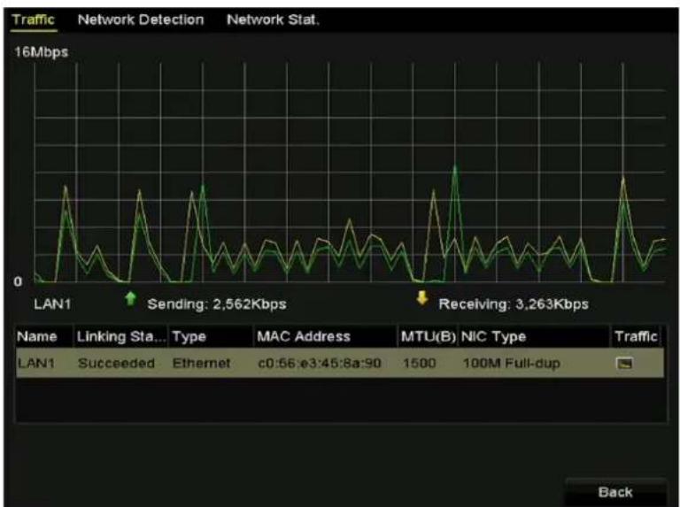Click the yellow Receiving arrow icon

pyautogui.click(x=422, y=298)
